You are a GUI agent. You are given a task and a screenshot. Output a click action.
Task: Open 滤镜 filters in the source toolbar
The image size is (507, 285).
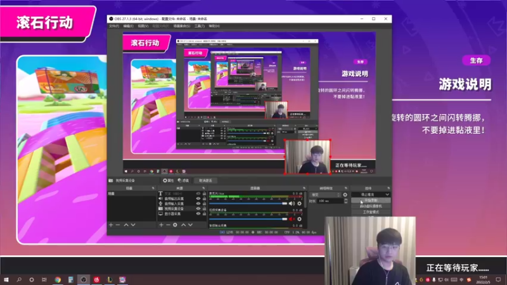(183, 180)
